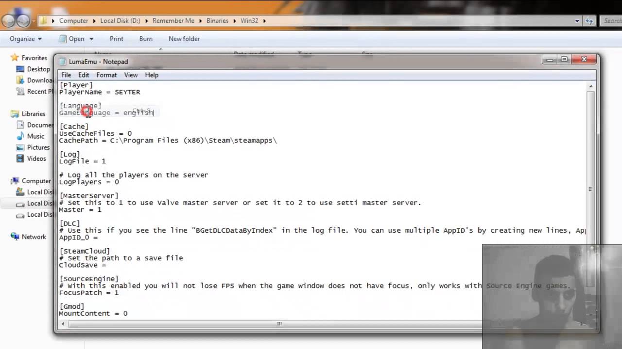The width and height of the screenshot is (622, 349).
Task: Select the Recent Places icon in Explorer sidebar
Action: [20, 91]
